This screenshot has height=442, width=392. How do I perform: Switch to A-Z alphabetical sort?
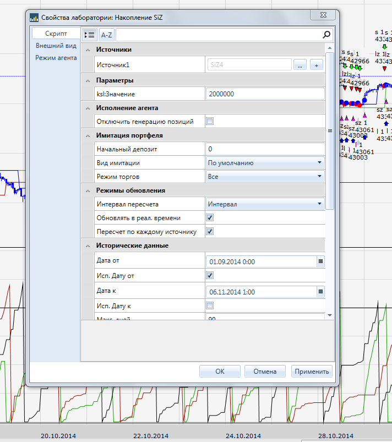tap(106, 35)
